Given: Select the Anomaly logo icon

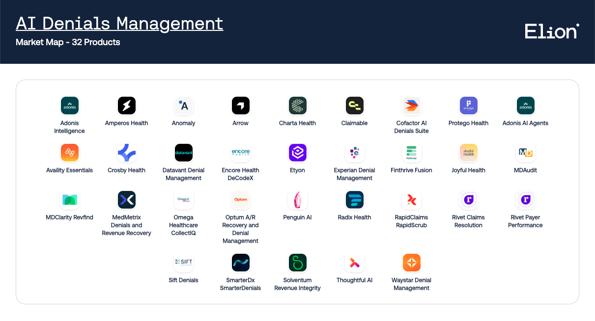Looking at the screenshot, I should point(183,106).
